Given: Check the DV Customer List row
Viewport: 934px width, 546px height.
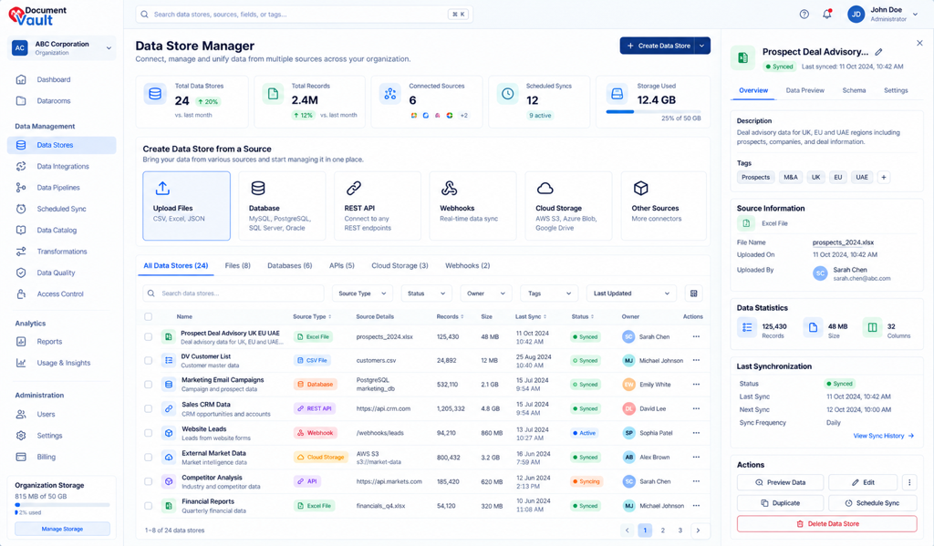Looking at the screenshot, I should pyautogui.click(x=149, y=360).
